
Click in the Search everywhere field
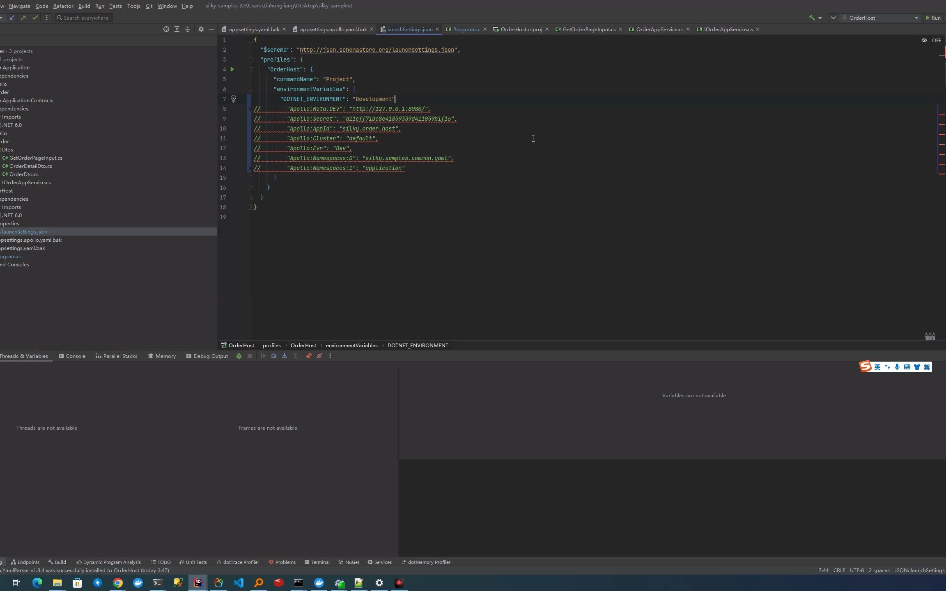(84, 18)
